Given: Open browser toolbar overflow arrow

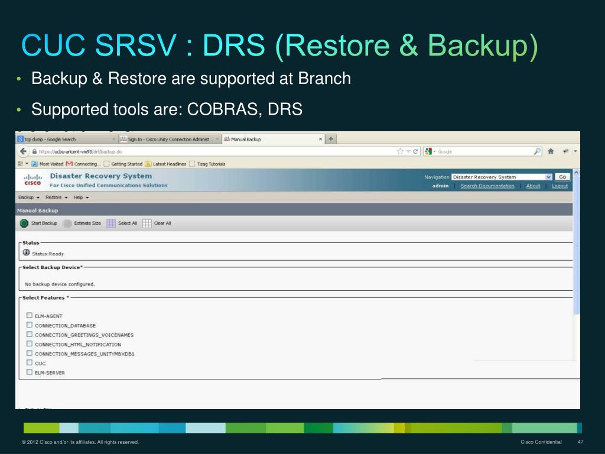Looking at the screenshot, I should click(x=575, y=151).
